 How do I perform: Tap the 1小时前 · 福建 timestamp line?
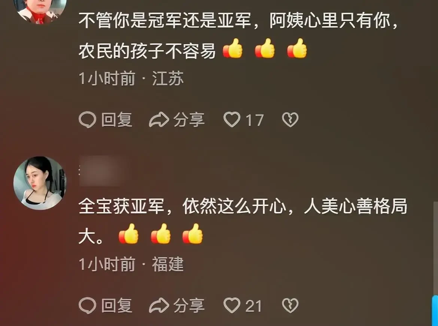[131, 264]
